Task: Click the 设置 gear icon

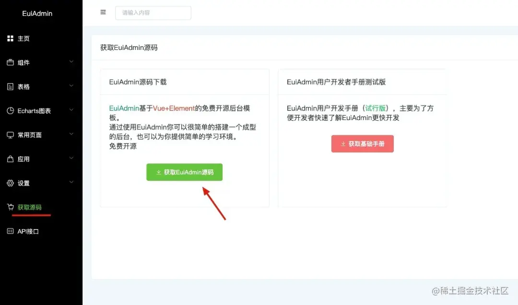Action: (10, 183)
